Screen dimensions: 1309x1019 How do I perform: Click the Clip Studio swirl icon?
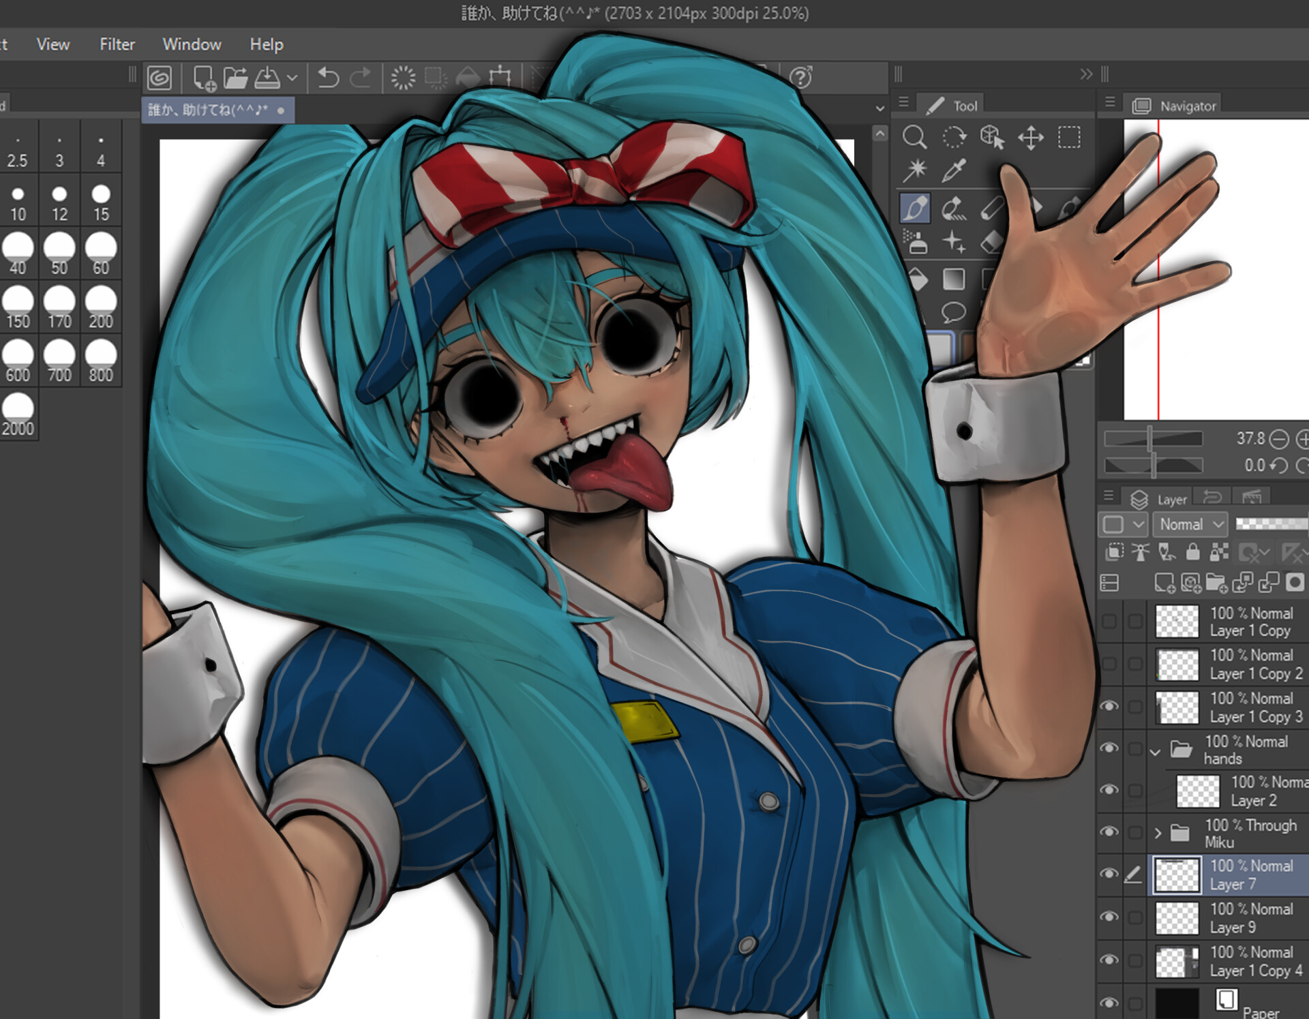160,78
